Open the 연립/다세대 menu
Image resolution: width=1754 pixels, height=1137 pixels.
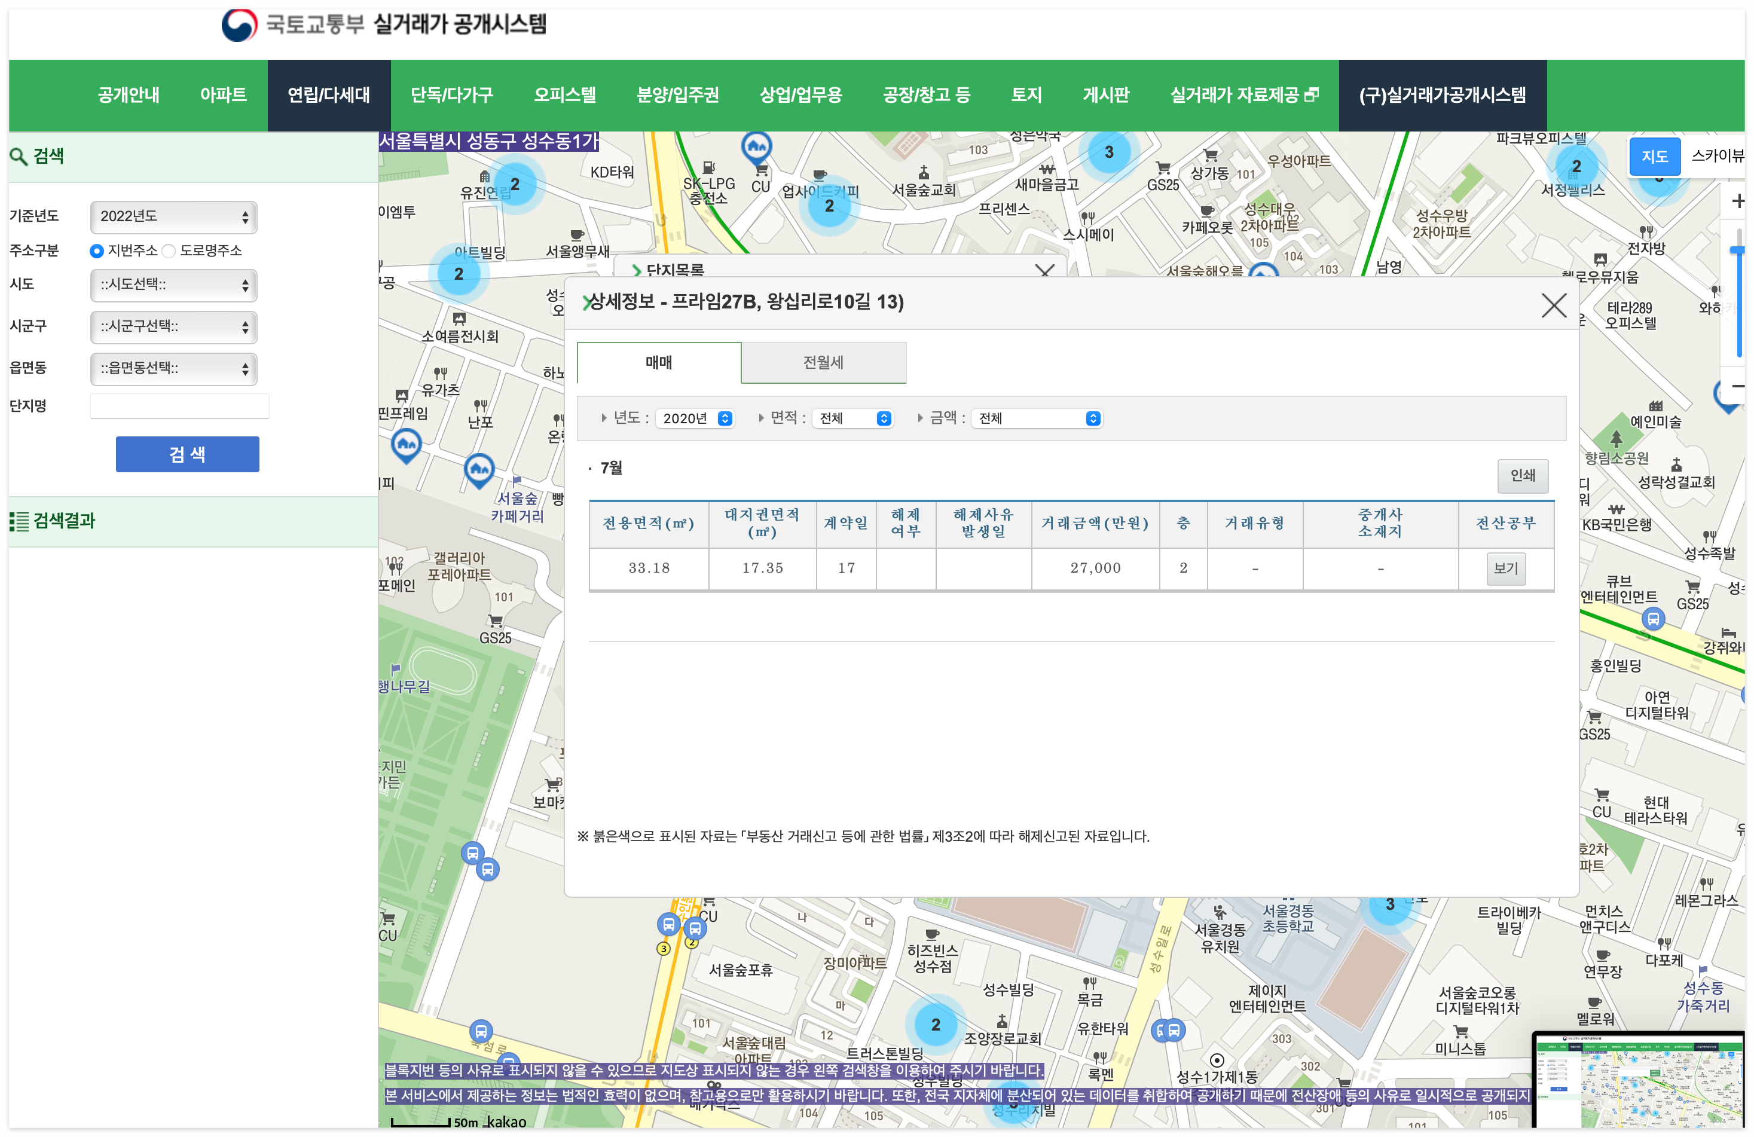(x=329, y=95)
